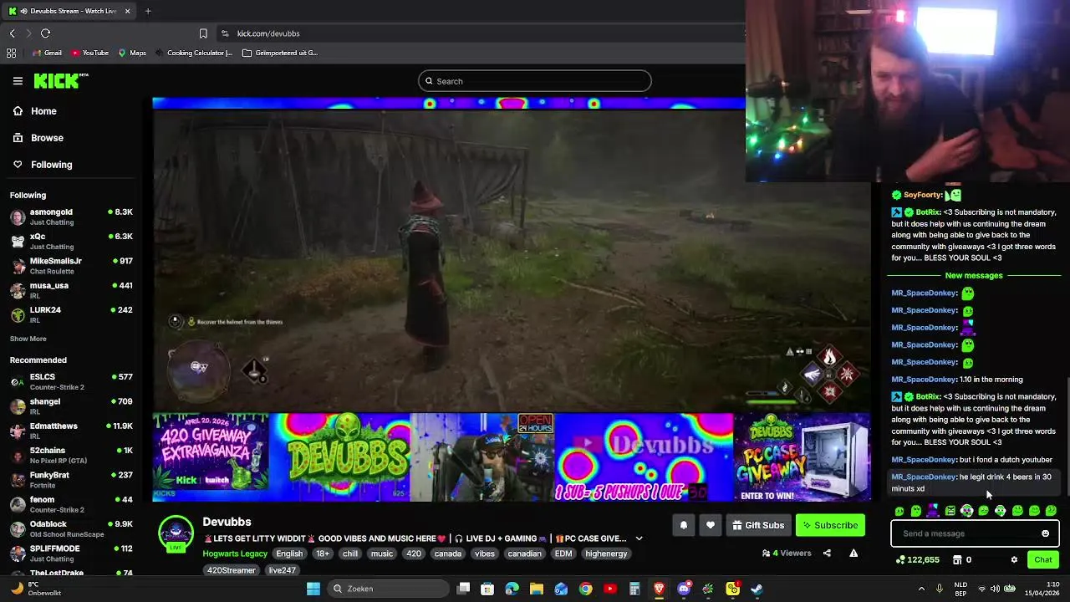1070x602 pixels.
Task: Click the Hogwarts Legacy category link
Action: [x=235, y=554]
